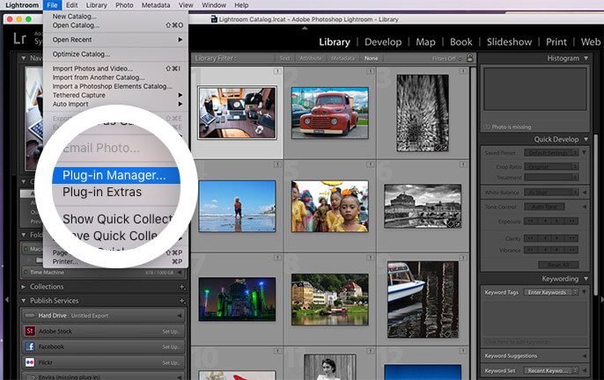This screenshot has height=380, width=604.
Task: Click the Facebook publish service icon
Action: coord(30,347)
